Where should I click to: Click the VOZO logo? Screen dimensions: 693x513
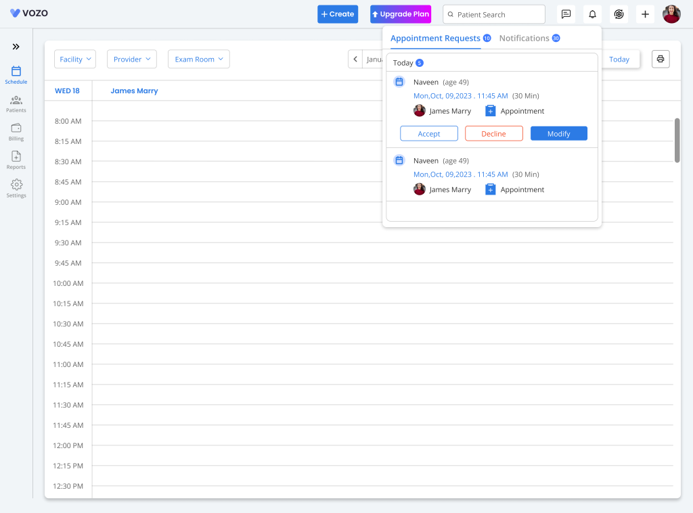(x=28, y=14)
